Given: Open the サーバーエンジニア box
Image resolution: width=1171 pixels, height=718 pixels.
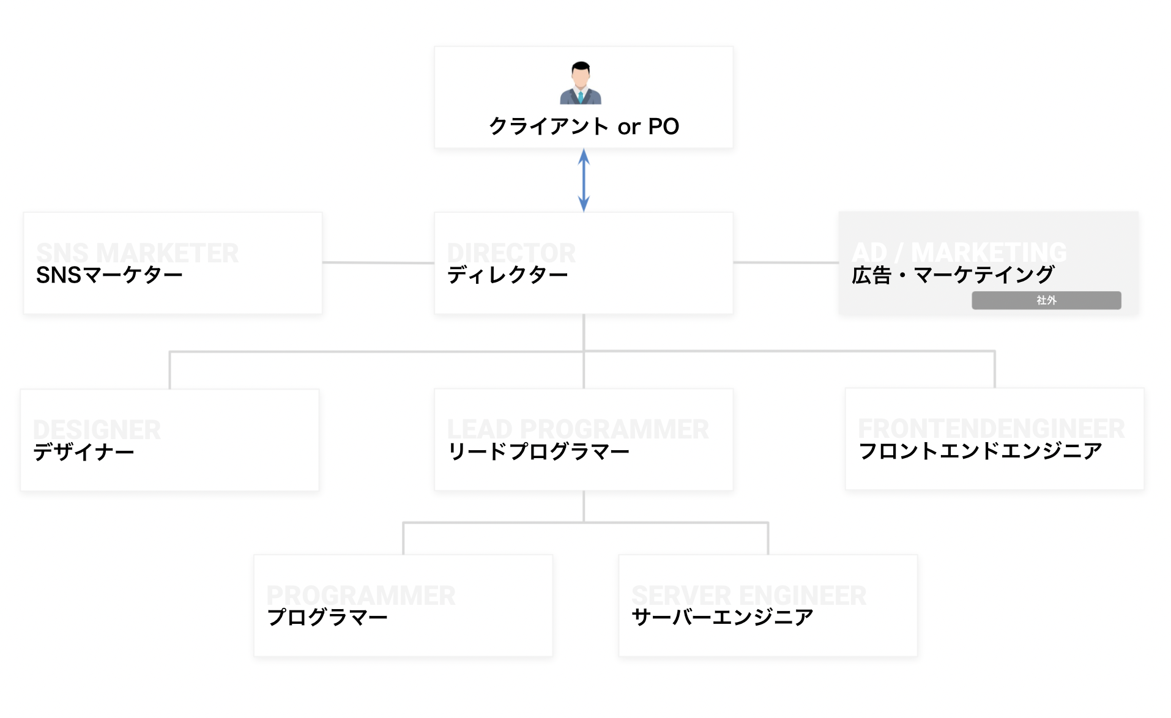Looking at the screenshot, I should pyautogui.click(x=768, y=605).
